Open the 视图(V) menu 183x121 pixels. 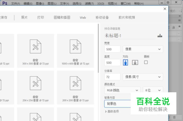point(112,4)
